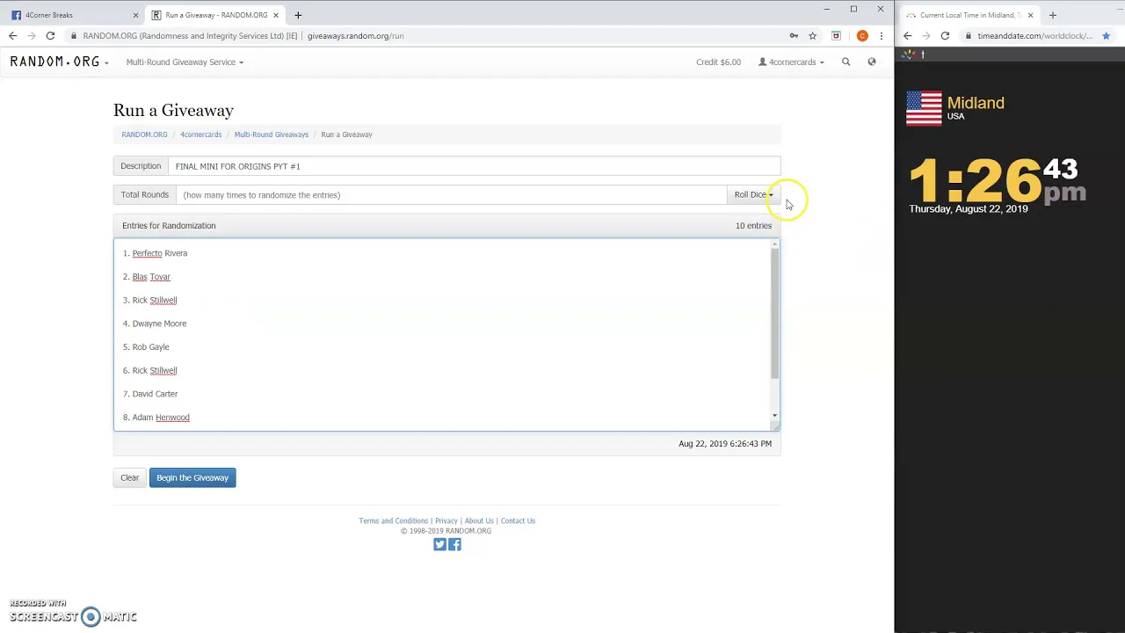Click the timeanddate address bar URL
The height and width of the screenshot is (633, 1125).
click(1034, 36)
